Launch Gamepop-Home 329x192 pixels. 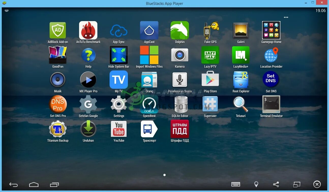(271, 30)
